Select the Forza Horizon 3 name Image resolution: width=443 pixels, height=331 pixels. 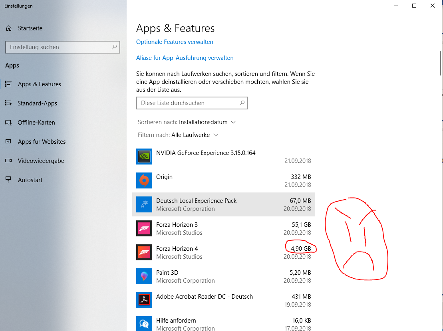177,225
